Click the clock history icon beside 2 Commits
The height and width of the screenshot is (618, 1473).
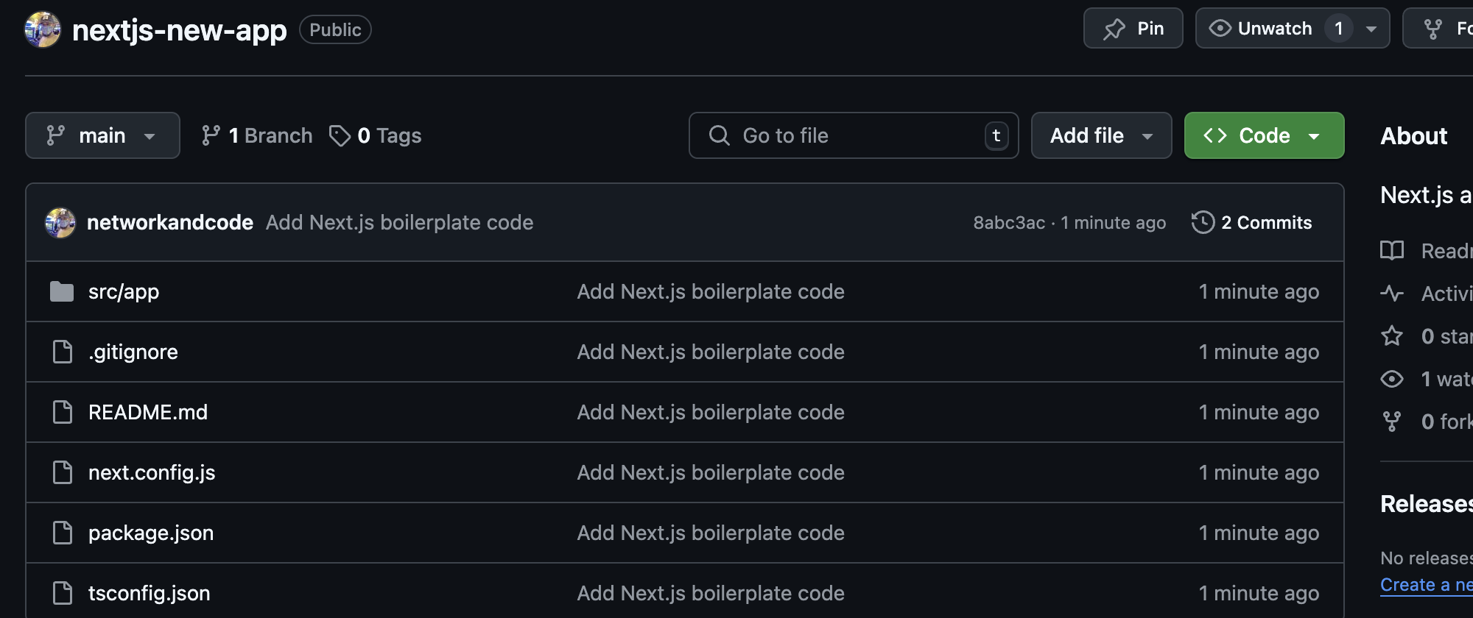(1203, 222)
